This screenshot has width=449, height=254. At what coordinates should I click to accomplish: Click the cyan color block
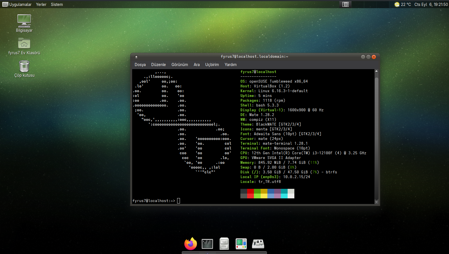(284, 196)
